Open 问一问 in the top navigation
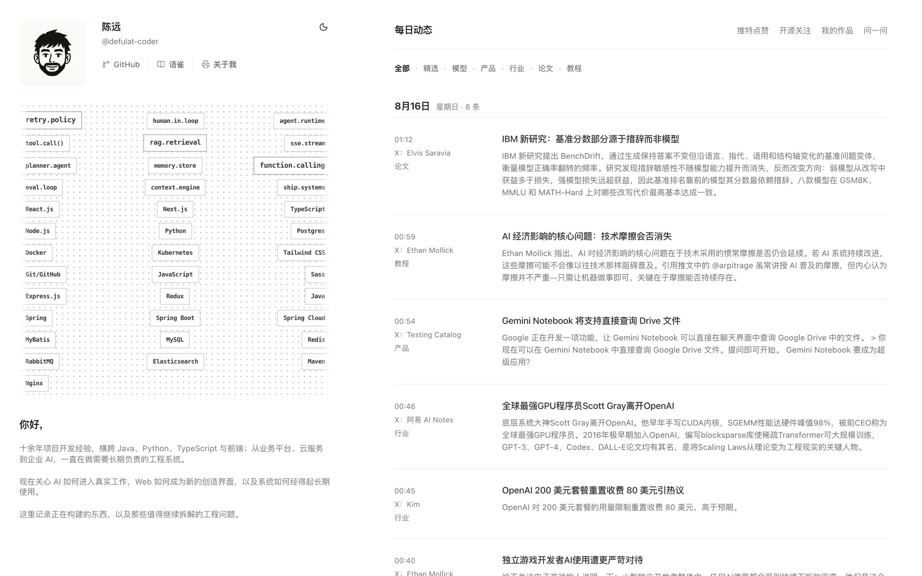This screenshot has height=576, width=922. coord(875,31)
